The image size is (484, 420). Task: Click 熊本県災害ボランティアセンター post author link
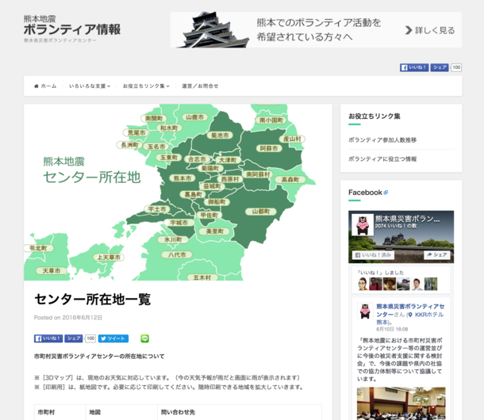coord(410,309)
